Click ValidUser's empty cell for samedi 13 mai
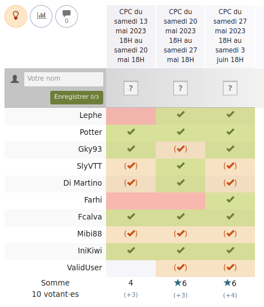The width and height of the screenshot is (264, 307). click(x=131, y=269)
